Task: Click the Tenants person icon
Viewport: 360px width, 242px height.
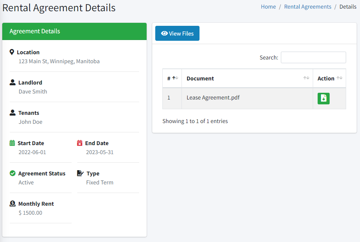Action: click(x=12, y=113)
